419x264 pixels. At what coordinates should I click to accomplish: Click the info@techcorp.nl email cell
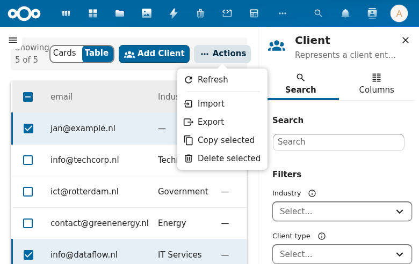[85, 160]
